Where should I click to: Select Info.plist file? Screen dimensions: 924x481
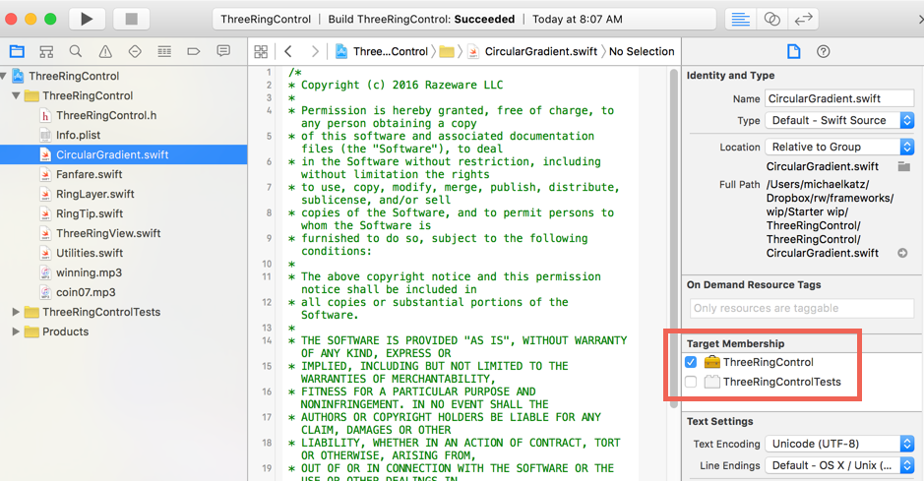pyautogui.click(x=78, y=135)
